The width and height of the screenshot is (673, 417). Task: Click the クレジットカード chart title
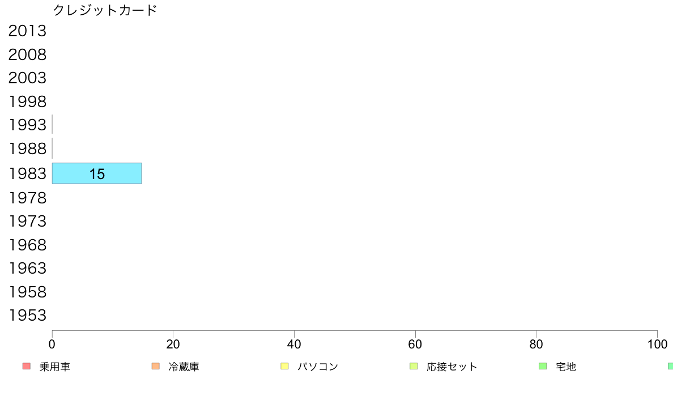click(105, 10)
